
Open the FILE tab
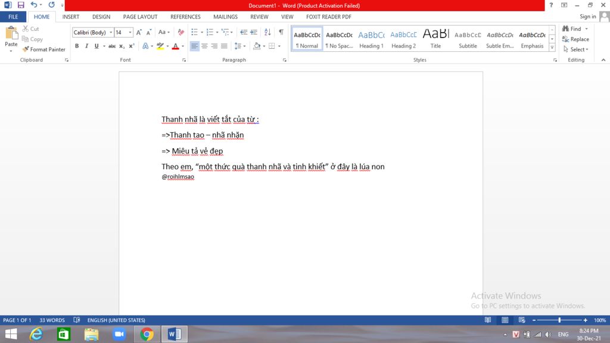13,17
